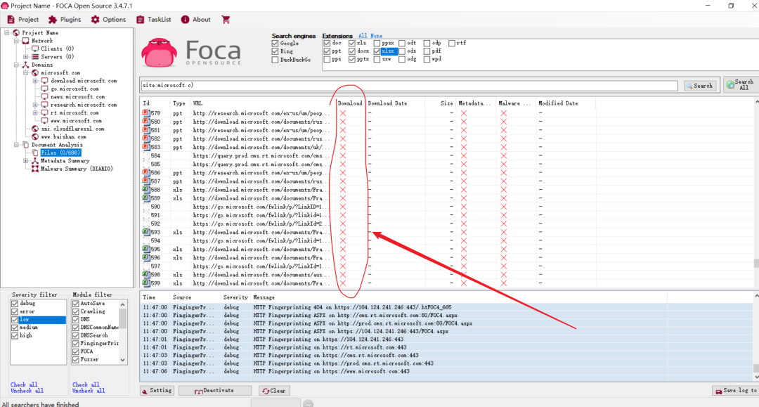Select the Servers (0) node
Image resolution: width=759 pixels, height=407 pixels.
tap(57, 57)
